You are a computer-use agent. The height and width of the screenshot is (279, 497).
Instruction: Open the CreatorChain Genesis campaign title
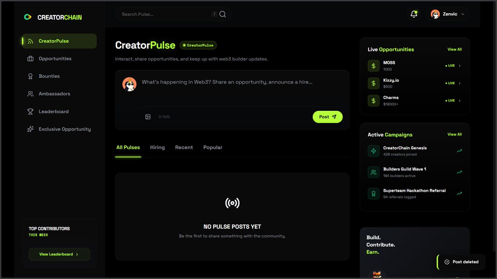405,148
